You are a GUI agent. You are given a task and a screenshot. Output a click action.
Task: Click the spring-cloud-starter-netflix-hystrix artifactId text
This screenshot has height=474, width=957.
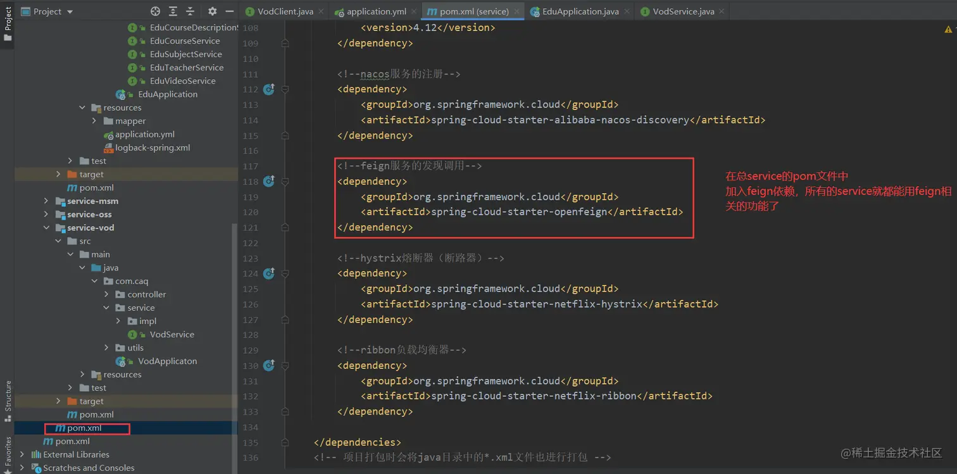(537, 304)
